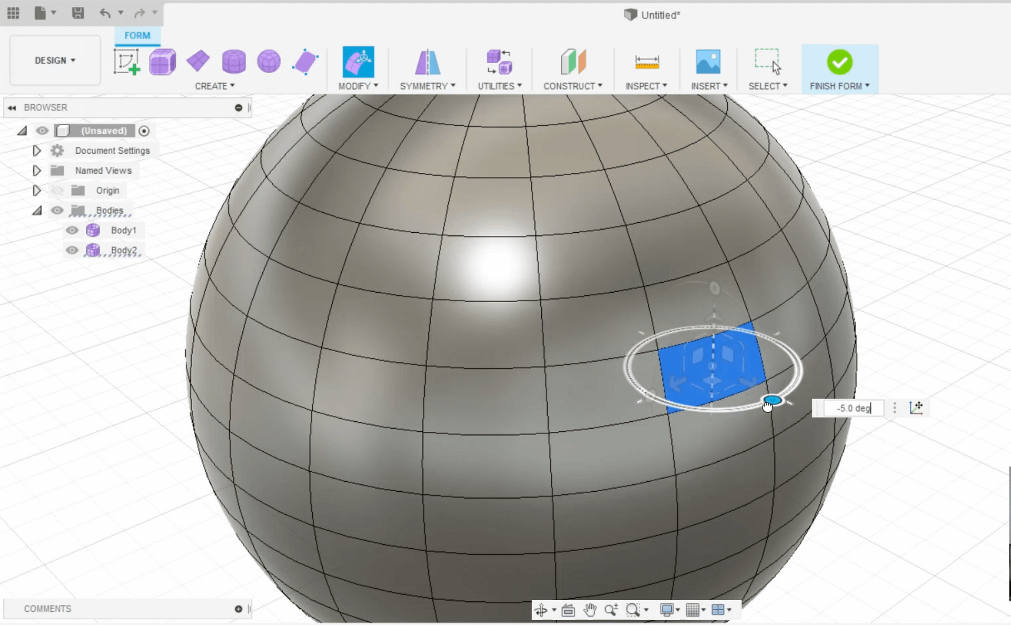Hide Body2 using its eye icon
The width and height of the screenshot is (1011, 625).
click(x=72, y=250)
